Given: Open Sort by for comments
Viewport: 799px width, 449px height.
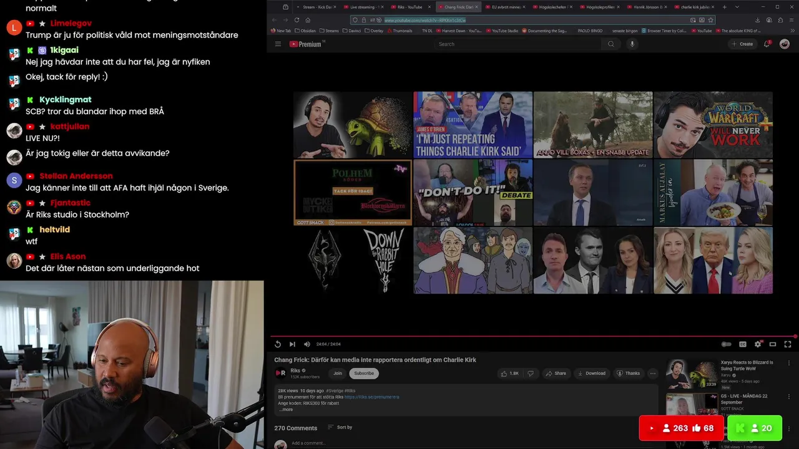Looking at the screenshot, I should coord(340,427).
